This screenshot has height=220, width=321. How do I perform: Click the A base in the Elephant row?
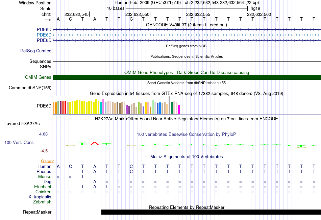point(95,187)
